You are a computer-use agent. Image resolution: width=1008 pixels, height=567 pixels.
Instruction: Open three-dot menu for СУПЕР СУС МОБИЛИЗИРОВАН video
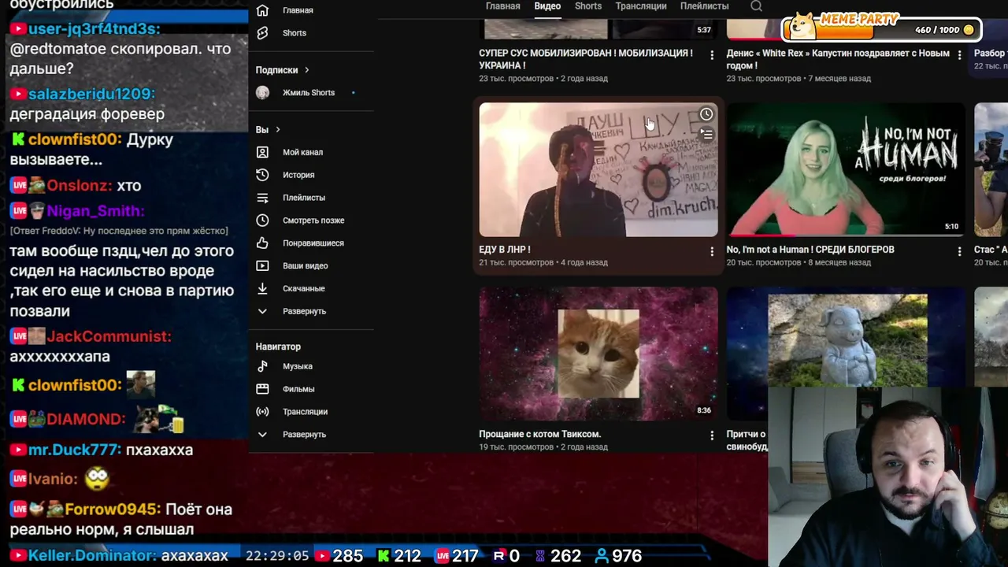(712, 55)
